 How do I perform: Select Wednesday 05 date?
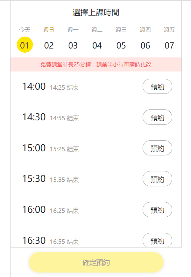click(x=121, y=45)
